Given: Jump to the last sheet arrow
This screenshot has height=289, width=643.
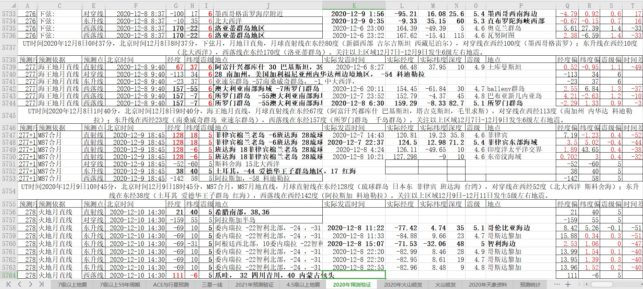Looking at the screenshot, I should [41, 284].
